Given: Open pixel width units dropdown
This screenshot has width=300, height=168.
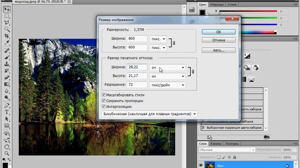Looking at the screenshot, I should coord(158,39).
